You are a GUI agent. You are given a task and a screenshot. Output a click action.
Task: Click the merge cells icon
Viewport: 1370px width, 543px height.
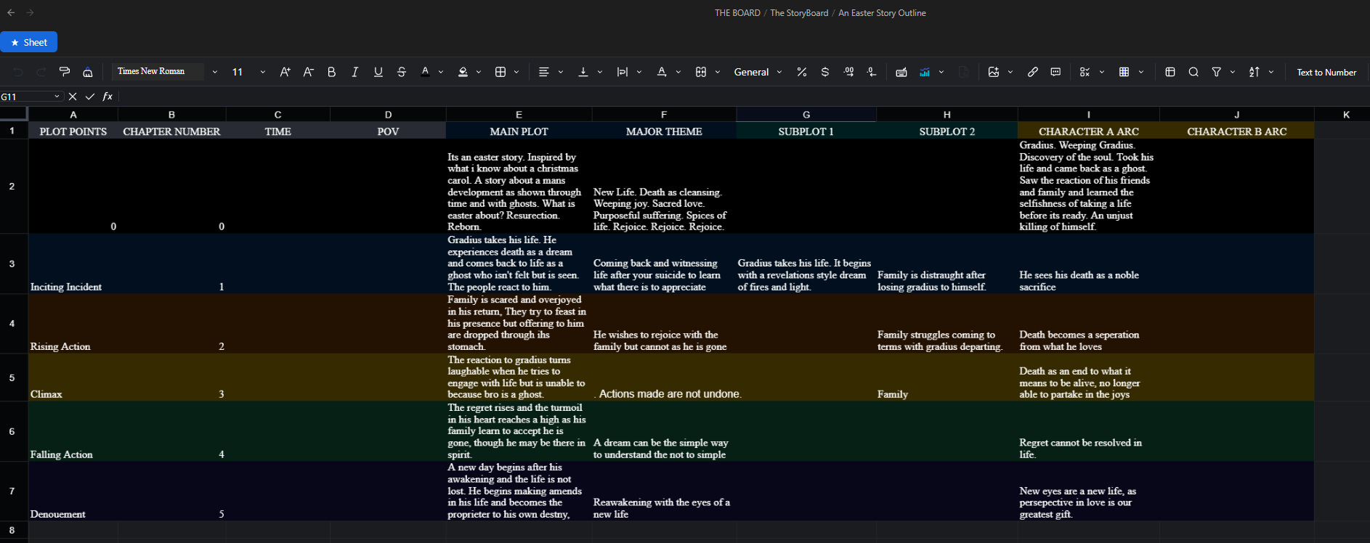(x=700, y=72)
